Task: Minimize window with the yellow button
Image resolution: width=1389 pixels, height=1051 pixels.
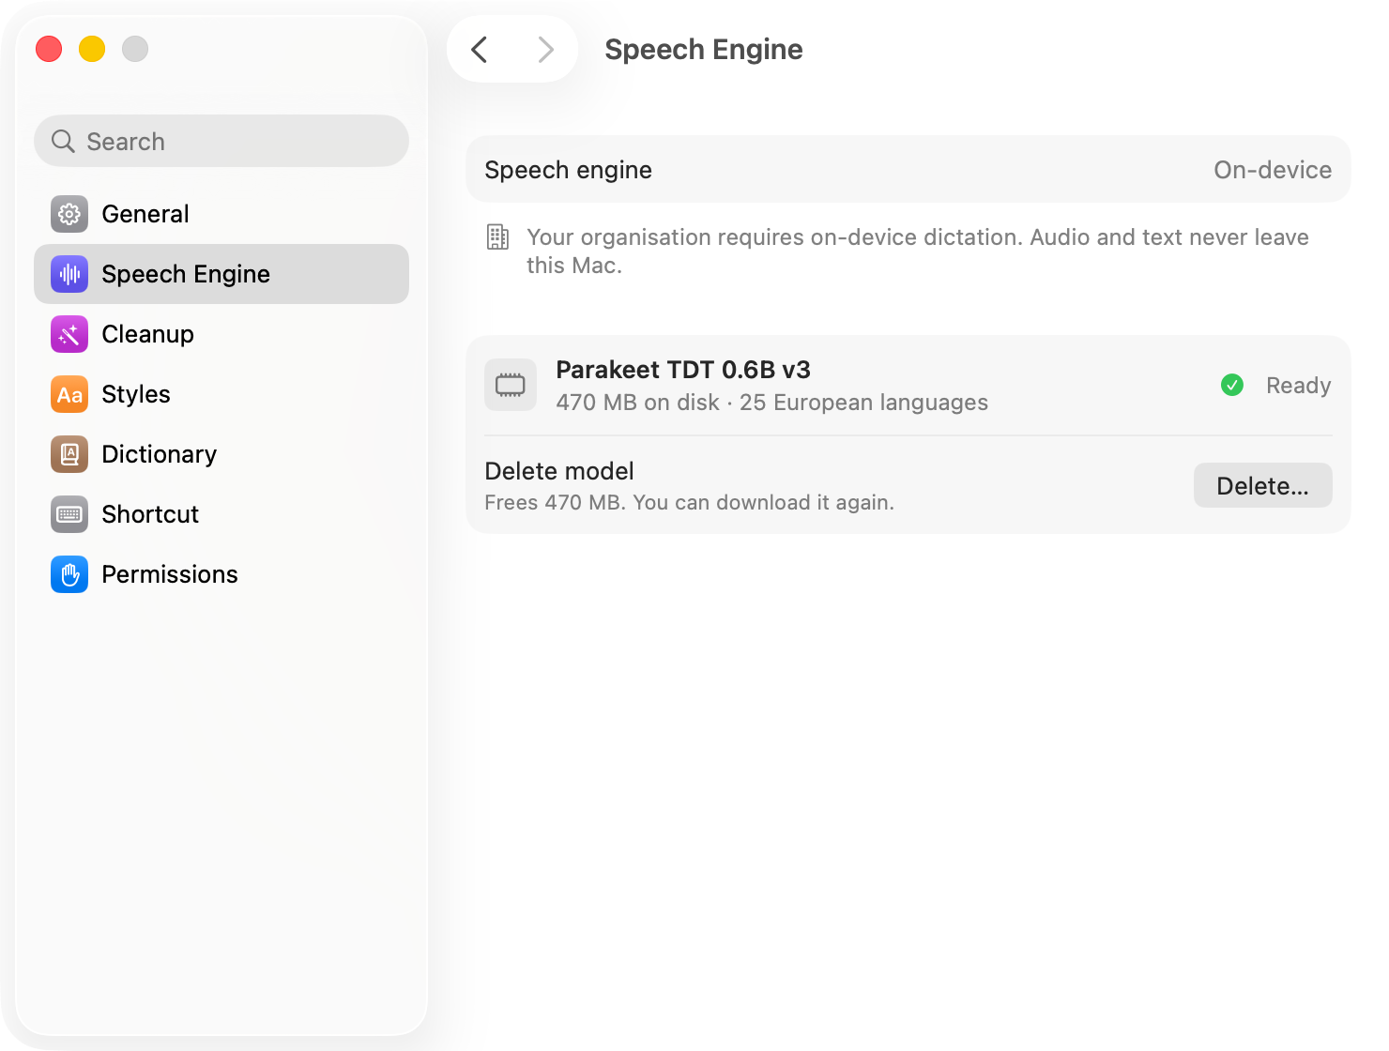Action: pos(92,49)
